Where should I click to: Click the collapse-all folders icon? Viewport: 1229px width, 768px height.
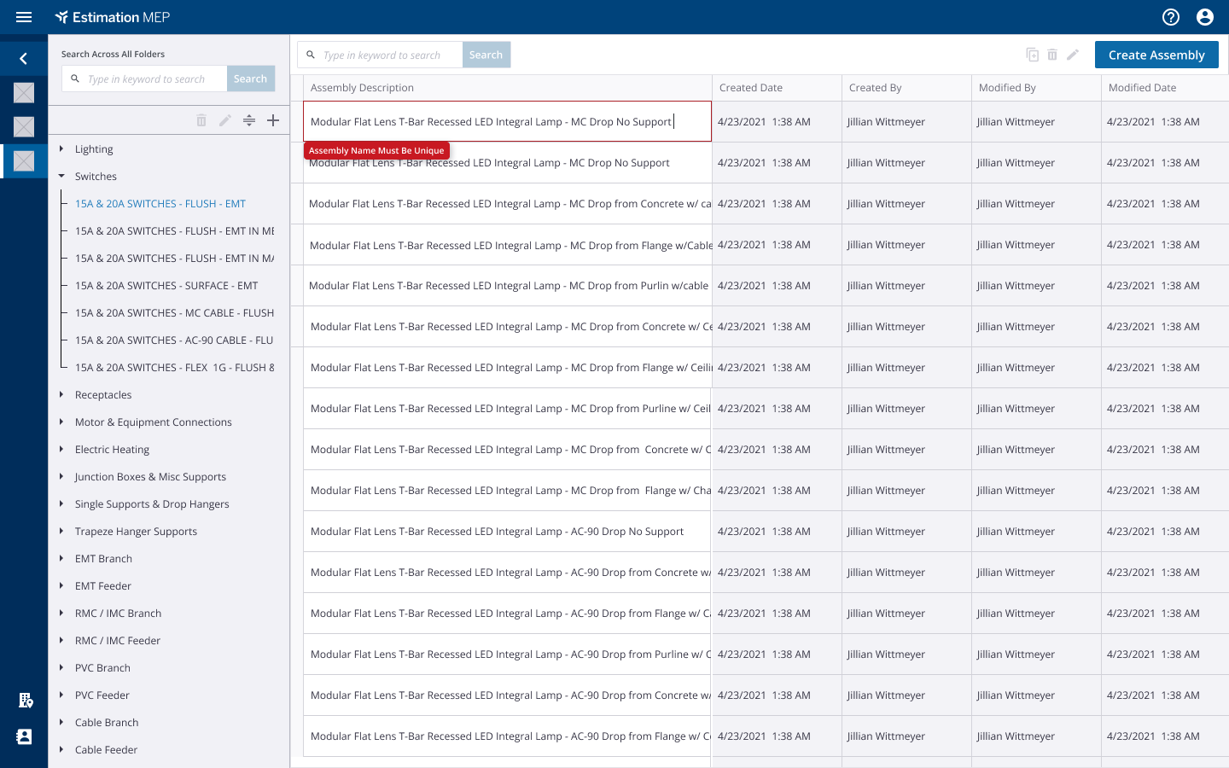pos(249,120)
